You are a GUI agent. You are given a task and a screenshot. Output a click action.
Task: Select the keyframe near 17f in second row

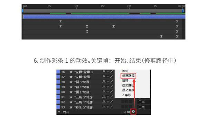coord(114,26)
